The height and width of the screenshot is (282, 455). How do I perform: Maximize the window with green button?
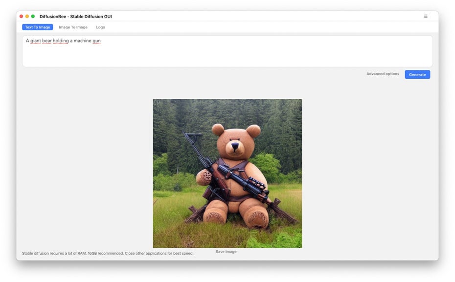[33, 17]
